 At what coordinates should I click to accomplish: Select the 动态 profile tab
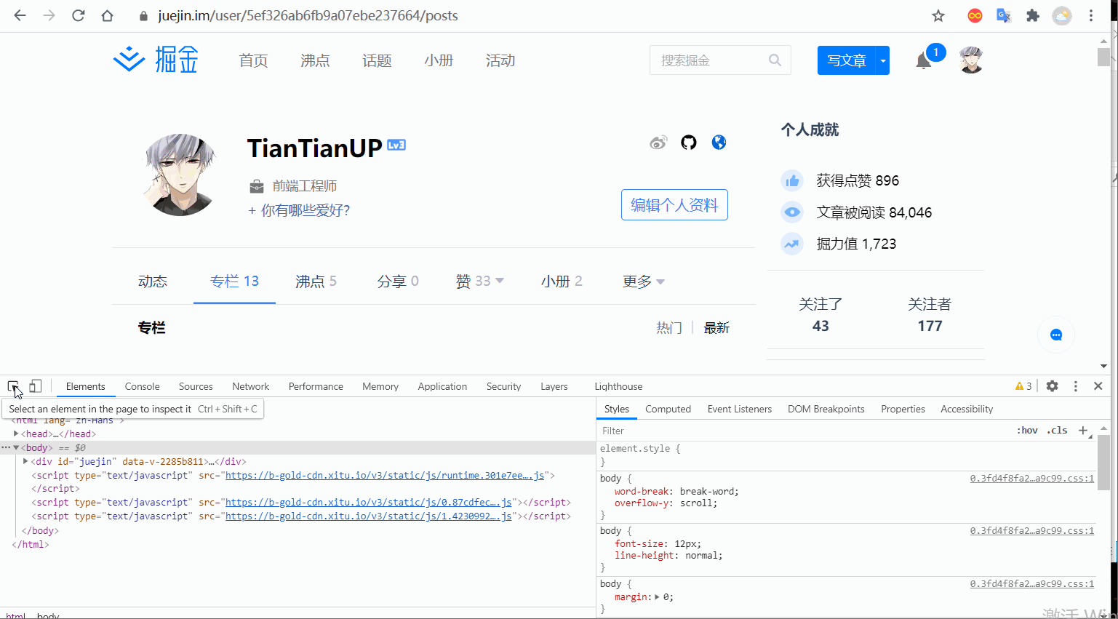pos(153,281)
